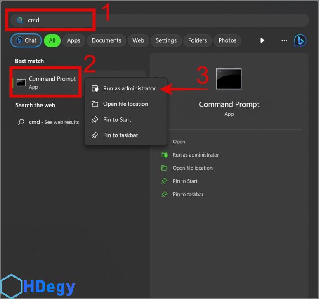Image resolution: width=319 pixels, height=299 pixels.
Task: Select the Apps filter tab
Action: [x=73, y=40]
